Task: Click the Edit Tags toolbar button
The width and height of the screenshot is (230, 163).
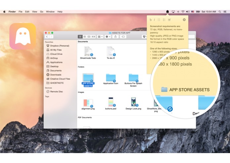Action: pyautogui.click(x=123, y=37)
